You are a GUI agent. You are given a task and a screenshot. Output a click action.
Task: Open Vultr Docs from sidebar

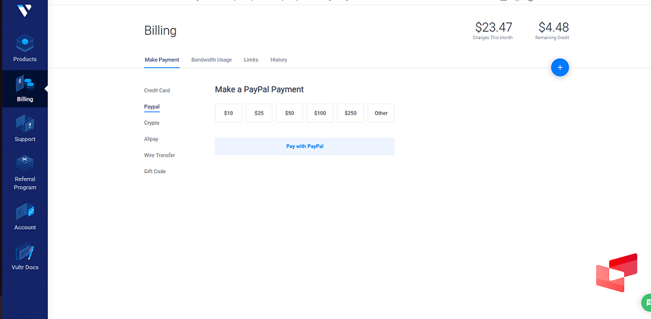click(25, 257)
